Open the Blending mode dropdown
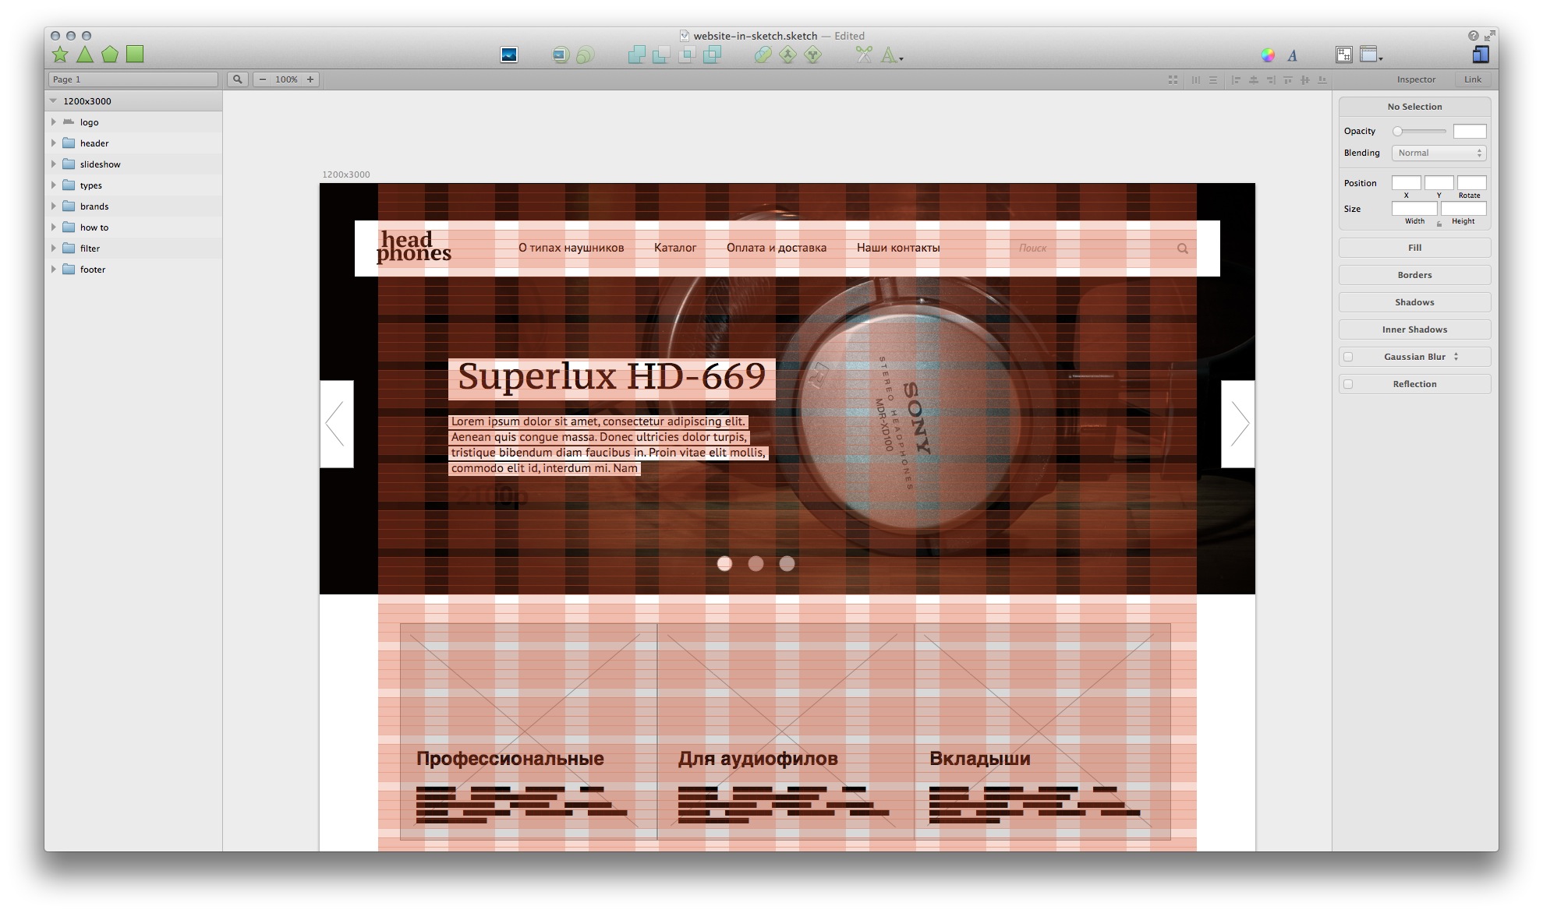Viewport: 1543px width, 913px height. [x=1439, y=153]
